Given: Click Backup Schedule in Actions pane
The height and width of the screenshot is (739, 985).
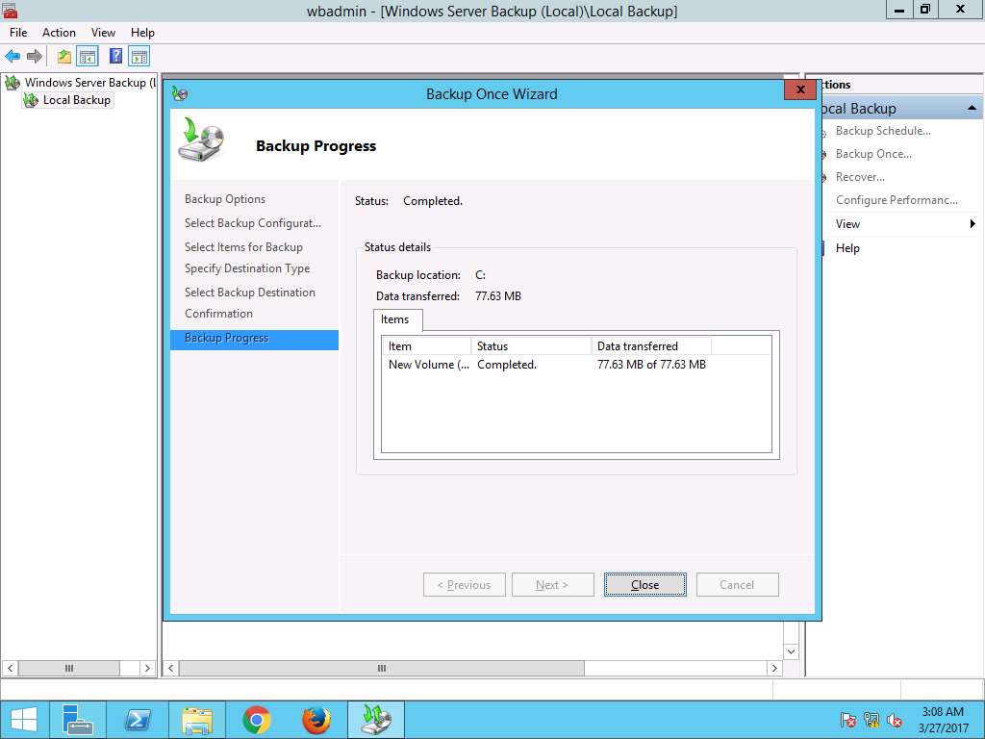Looking at the screenshot, I should [883, 131].
